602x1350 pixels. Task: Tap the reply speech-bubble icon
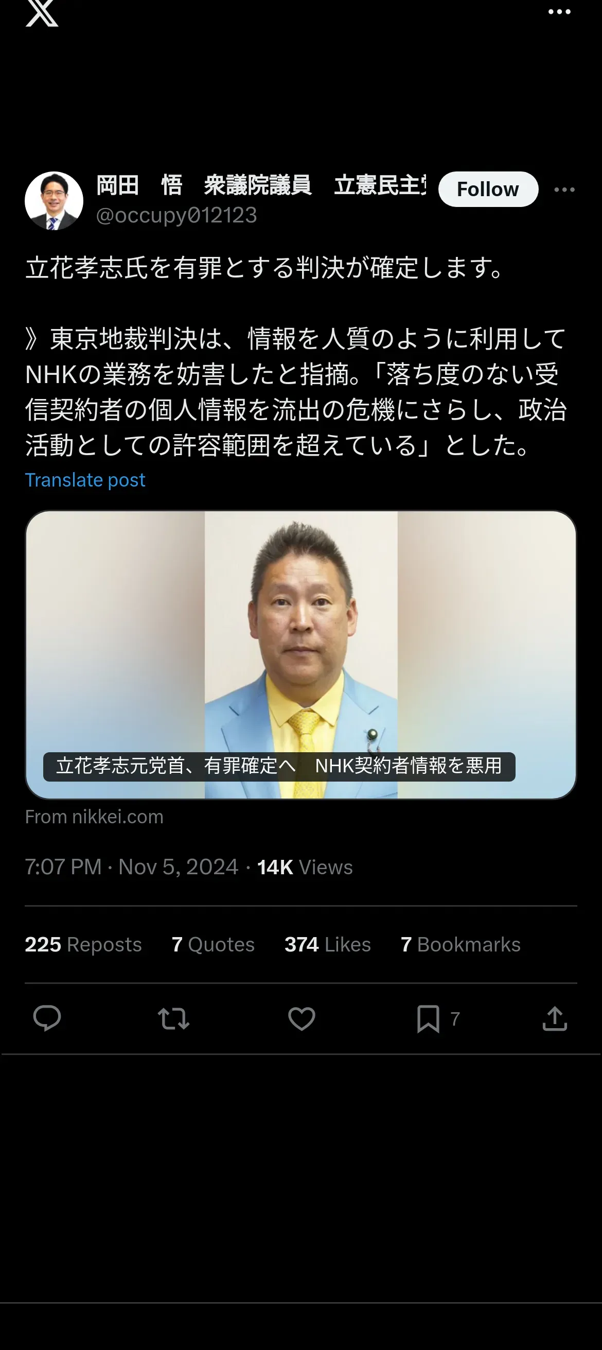pyautogui.click(x=47, y=1019)
